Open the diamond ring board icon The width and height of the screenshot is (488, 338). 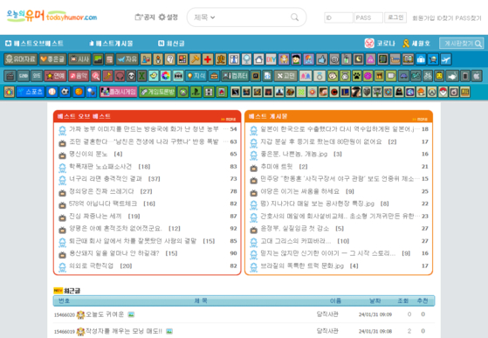point(320,76)
